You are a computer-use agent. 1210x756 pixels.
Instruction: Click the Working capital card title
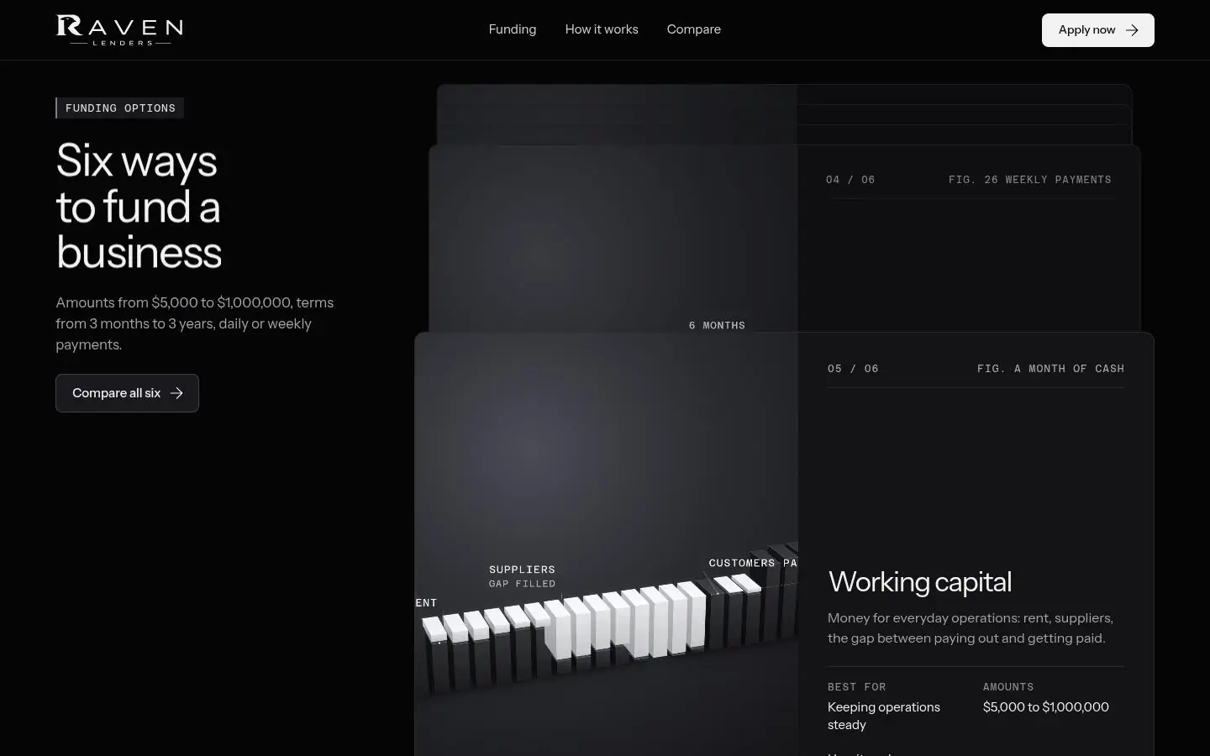coord(919,582)
